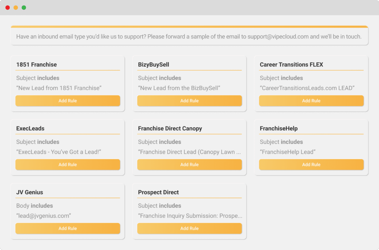Click the BizyBuySell card heading
The width and height of the screenshot is (379, 250).
[153, 64]
